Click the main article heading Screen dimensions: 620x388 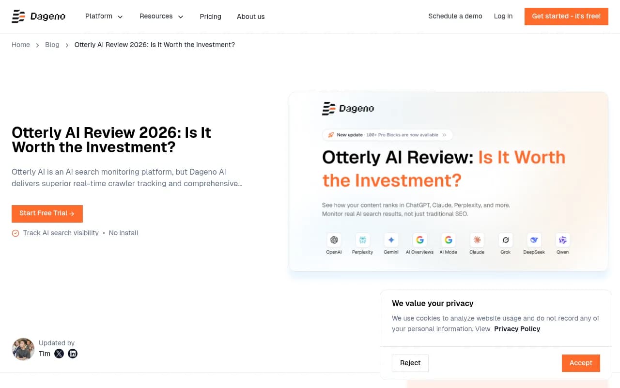[111, 140]
